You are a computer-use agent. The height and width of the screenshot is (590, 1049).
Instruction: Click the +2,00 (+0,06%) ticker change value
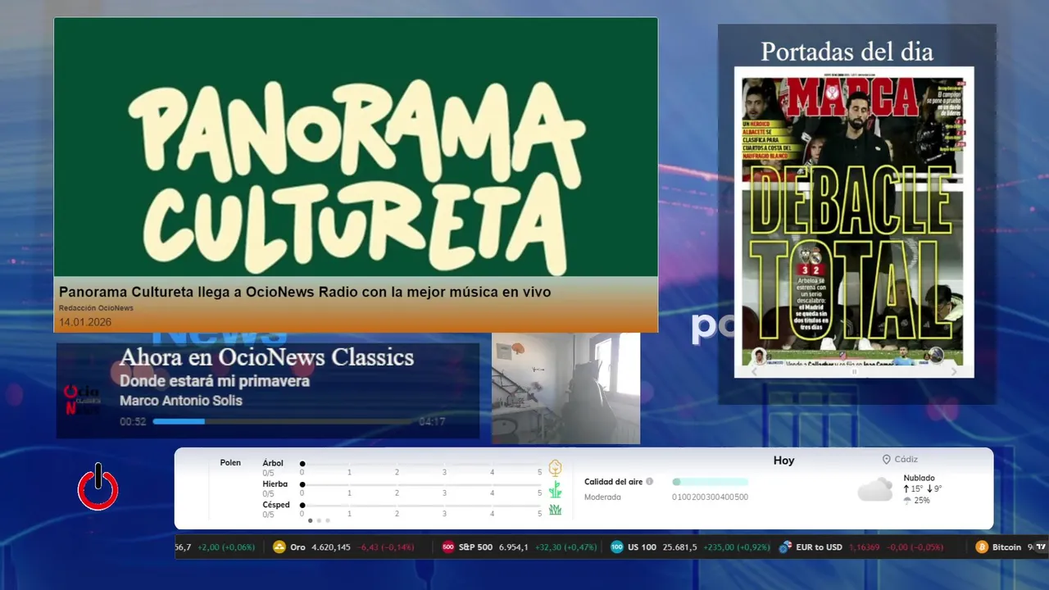click(x=226, y=547)
